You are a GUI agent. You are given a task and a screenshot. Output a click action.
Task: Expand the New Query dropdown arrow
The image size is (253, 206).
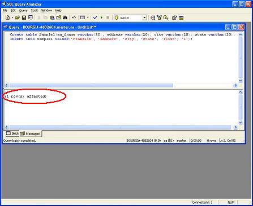pos(12,17)
